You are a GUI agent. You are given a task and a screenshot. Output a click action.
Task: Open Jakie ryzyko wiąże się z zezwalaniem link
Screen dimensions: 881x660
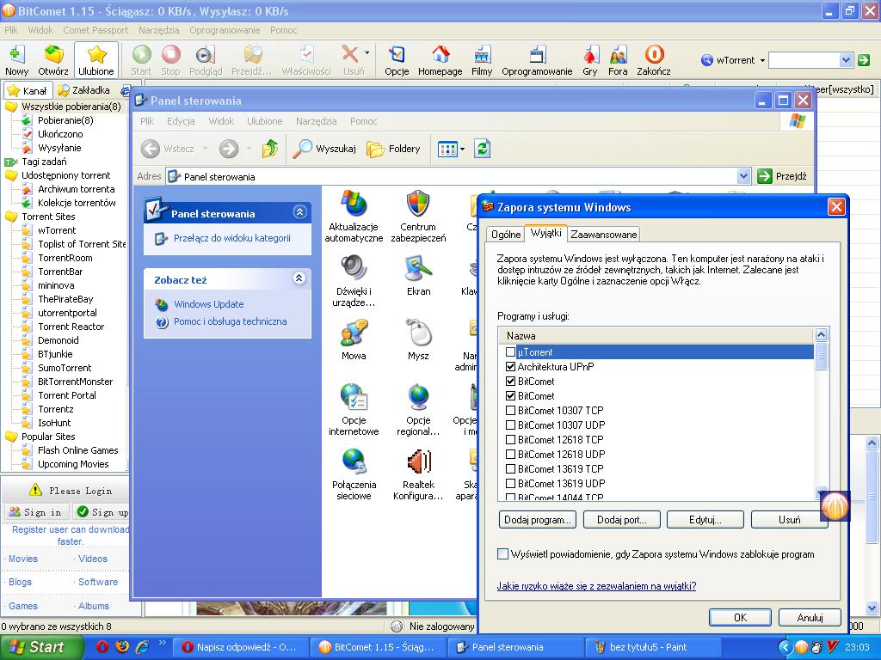pos(596,586)
